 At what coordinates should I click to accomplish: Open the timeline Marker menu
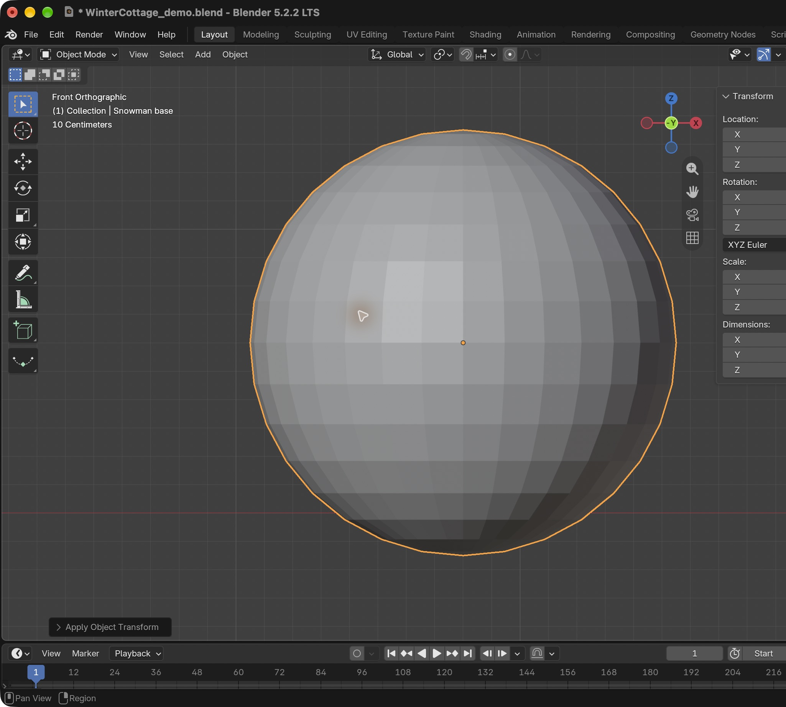(x=85, y=653)
